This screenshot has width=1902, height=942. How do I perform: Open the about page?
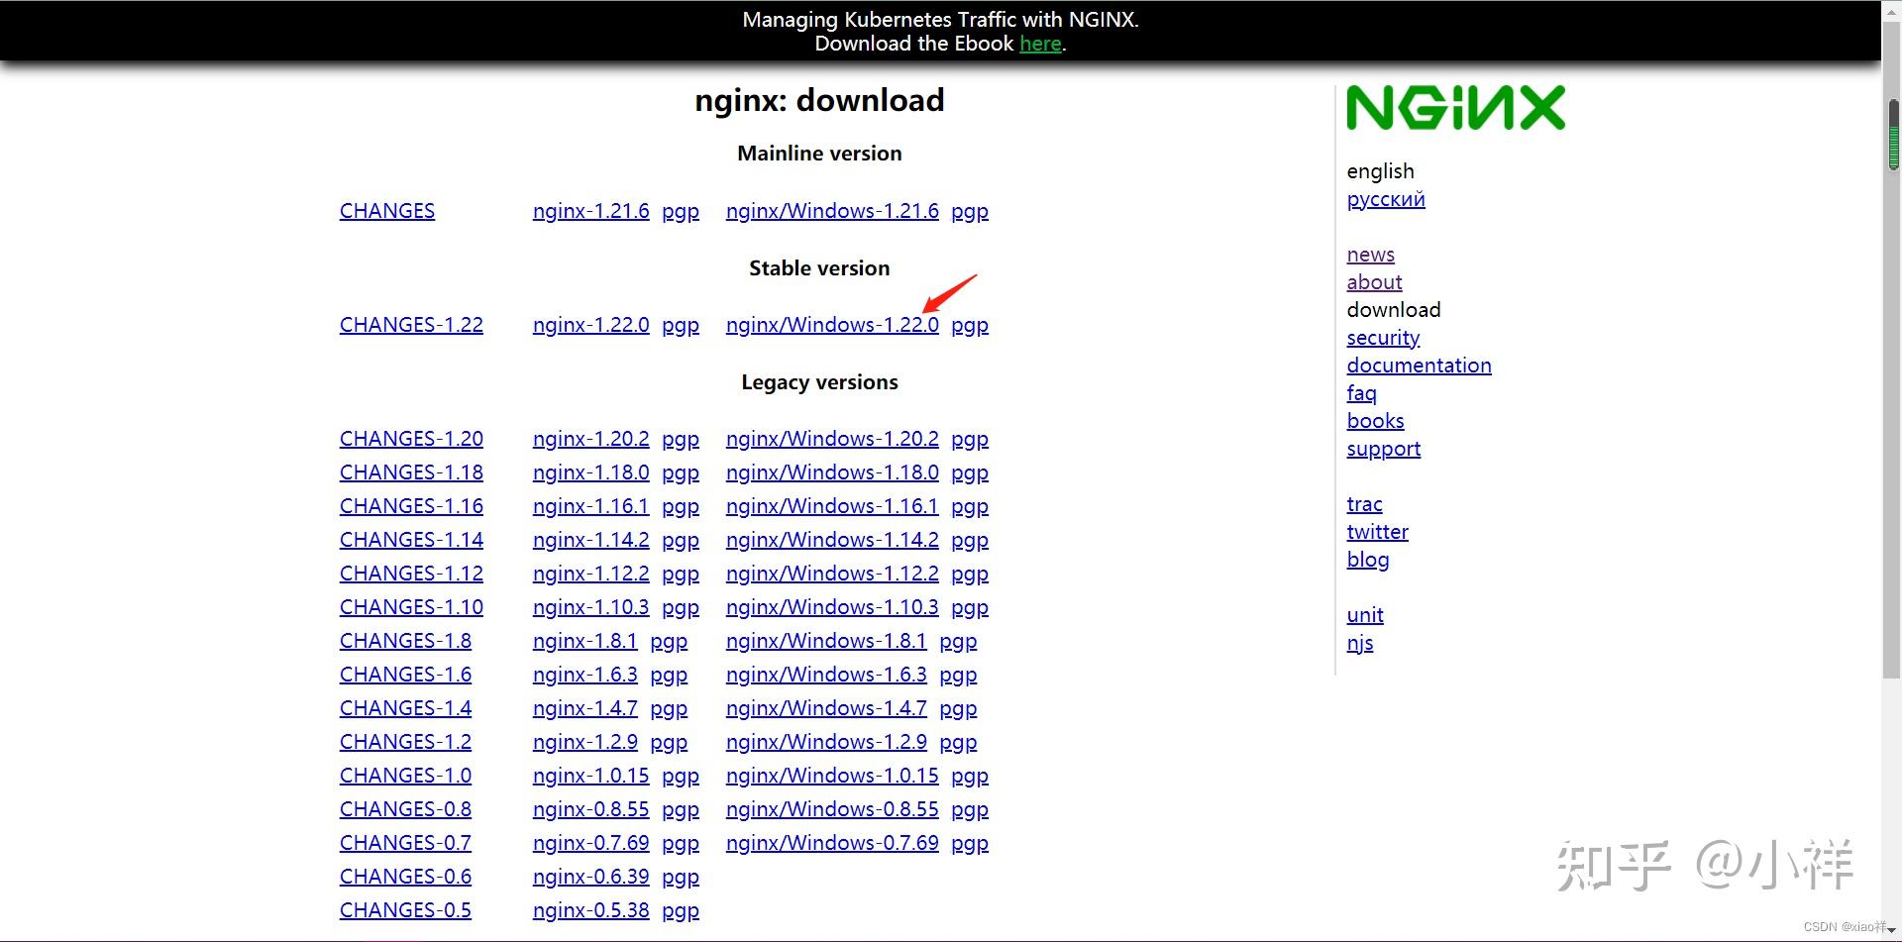[x=1374, y=281]
